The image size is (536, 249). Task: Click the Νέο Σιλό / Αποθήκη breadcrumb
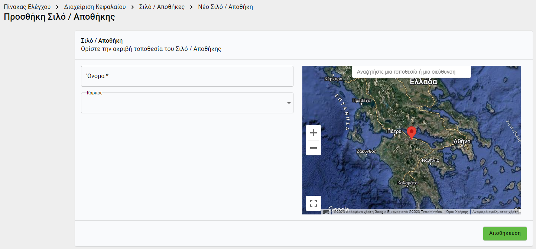(225, 7)
